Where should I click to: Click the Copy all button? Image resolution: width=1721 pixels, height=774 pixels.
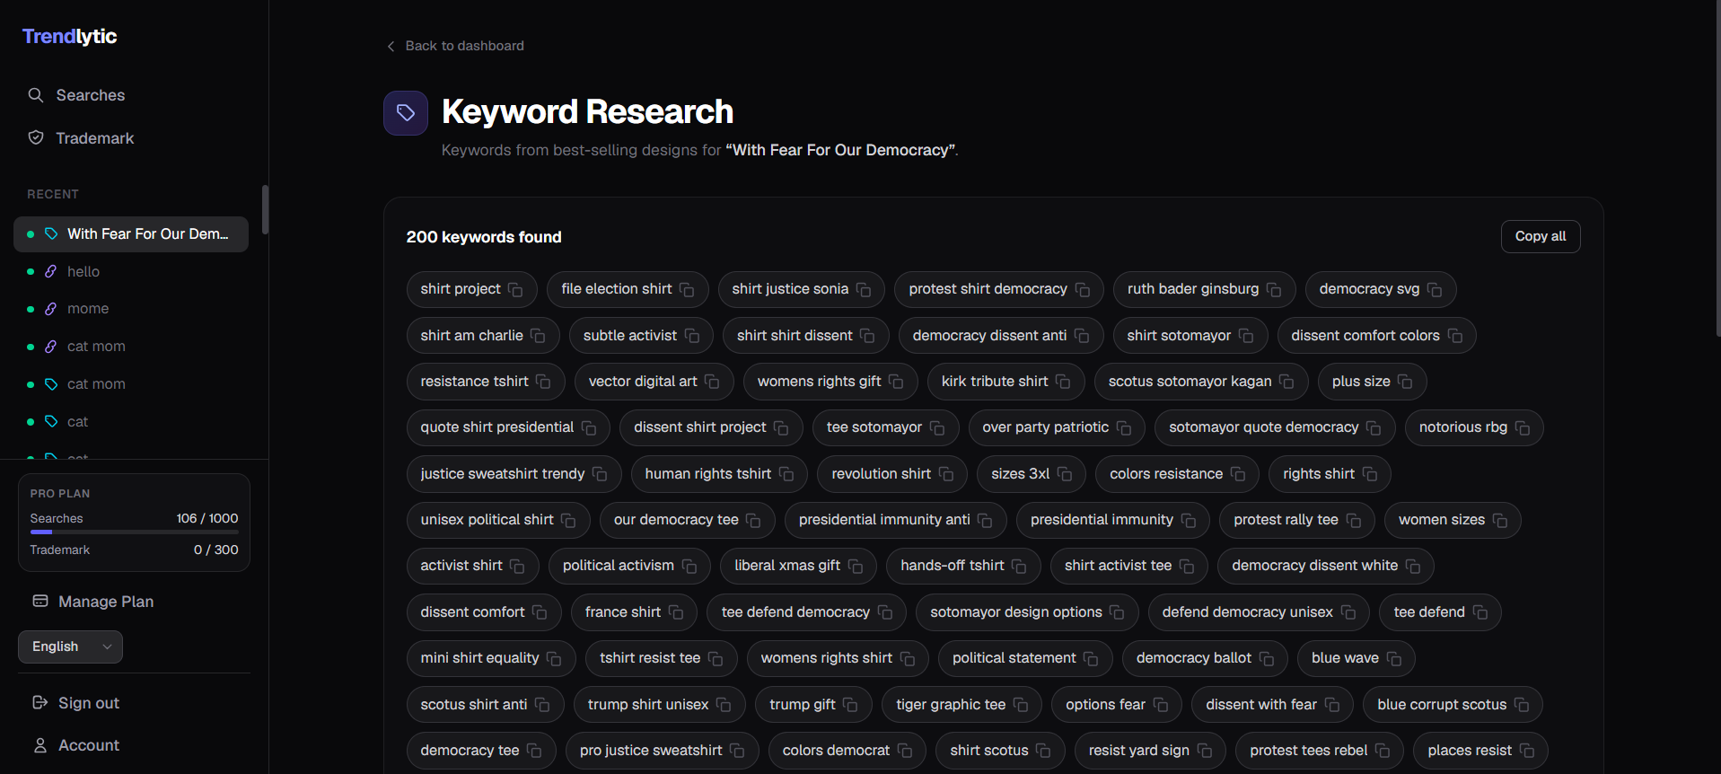tap(1541, 236)
